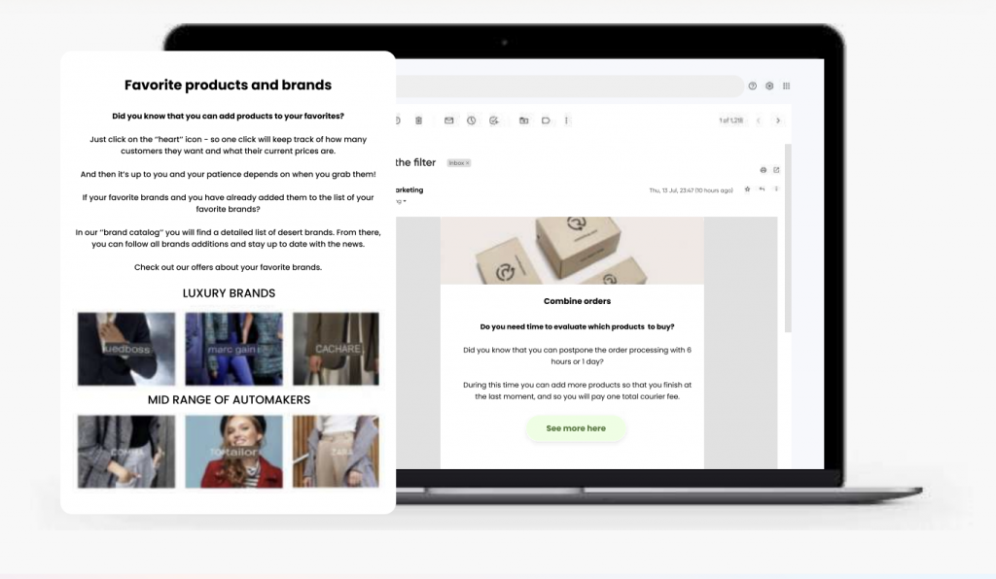Click the '1 of 1,218' counter
Image resolution: width=996 pixels, height=579 pixels.
tap(730, 120)
